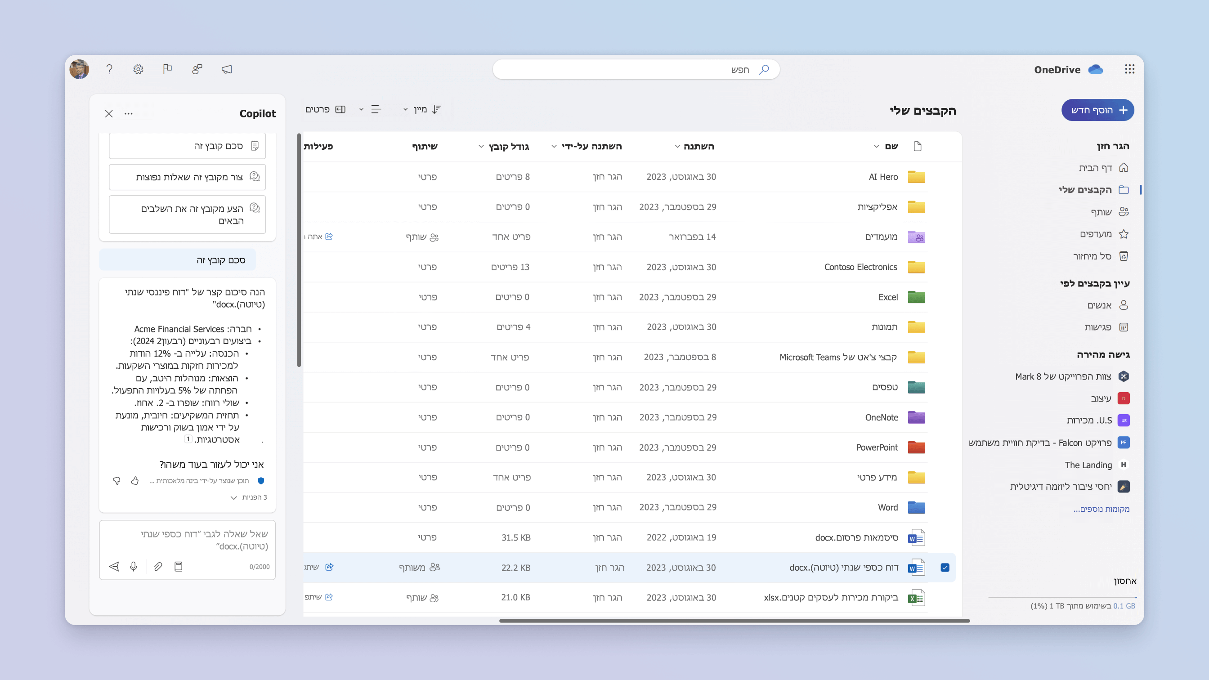Select הקבצים שלי in sidebar
The width and height of the screenshot is (1209, 680).
point(1093,190)
